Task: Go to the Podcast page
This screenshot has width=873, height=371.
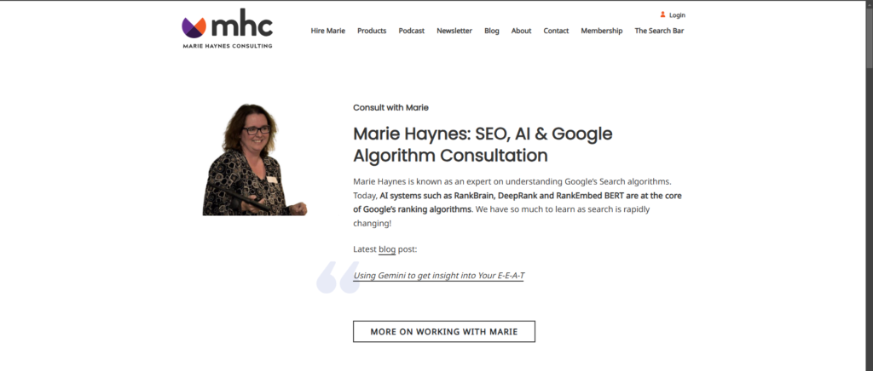Action: [x=412, y=31]
